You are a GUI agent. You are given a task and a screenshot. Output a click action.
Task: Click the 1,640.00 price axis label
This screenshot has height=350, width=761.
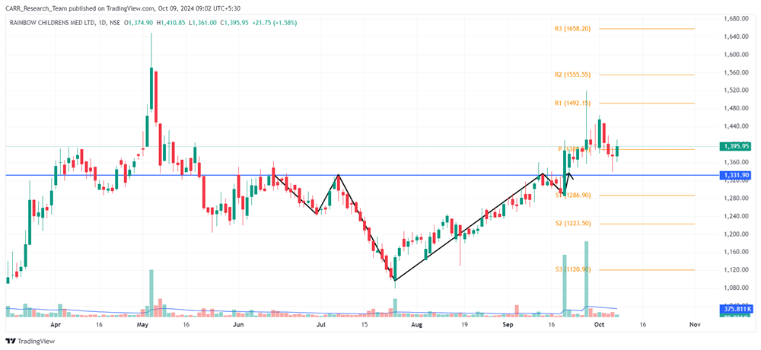point(737,37)
